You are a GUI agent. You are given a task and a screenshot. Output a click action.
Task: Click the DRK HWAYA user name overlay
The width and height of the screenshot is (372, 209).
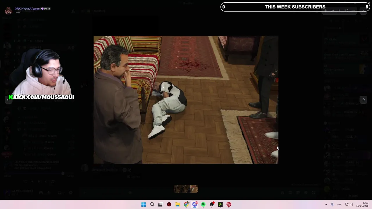(27, 9)
